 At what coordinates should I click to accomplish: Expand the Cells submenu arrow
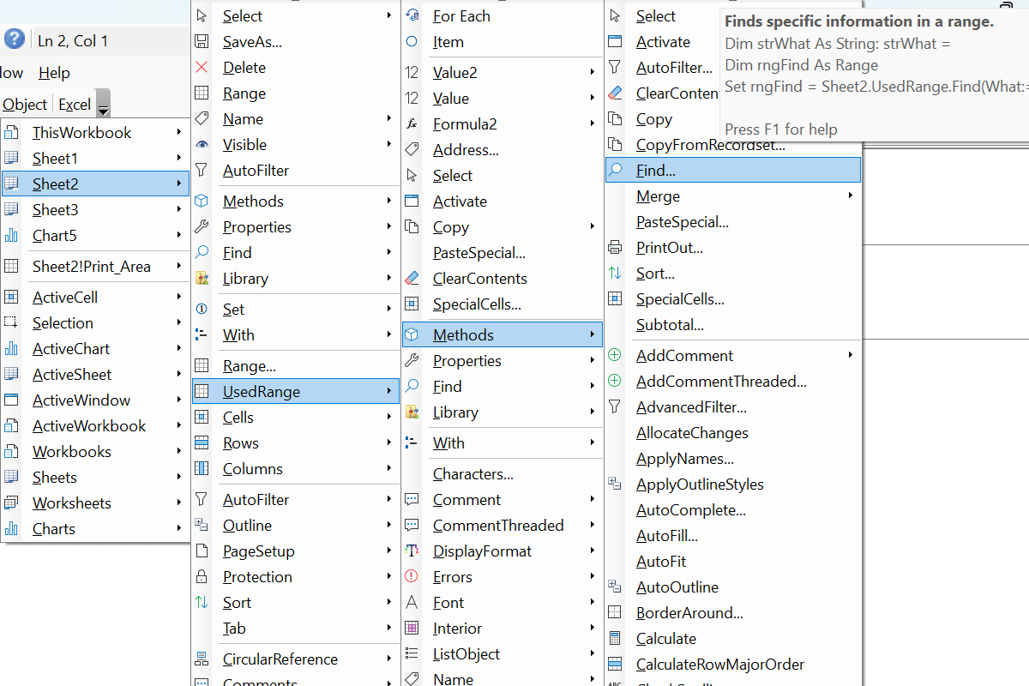click(389, 417)
